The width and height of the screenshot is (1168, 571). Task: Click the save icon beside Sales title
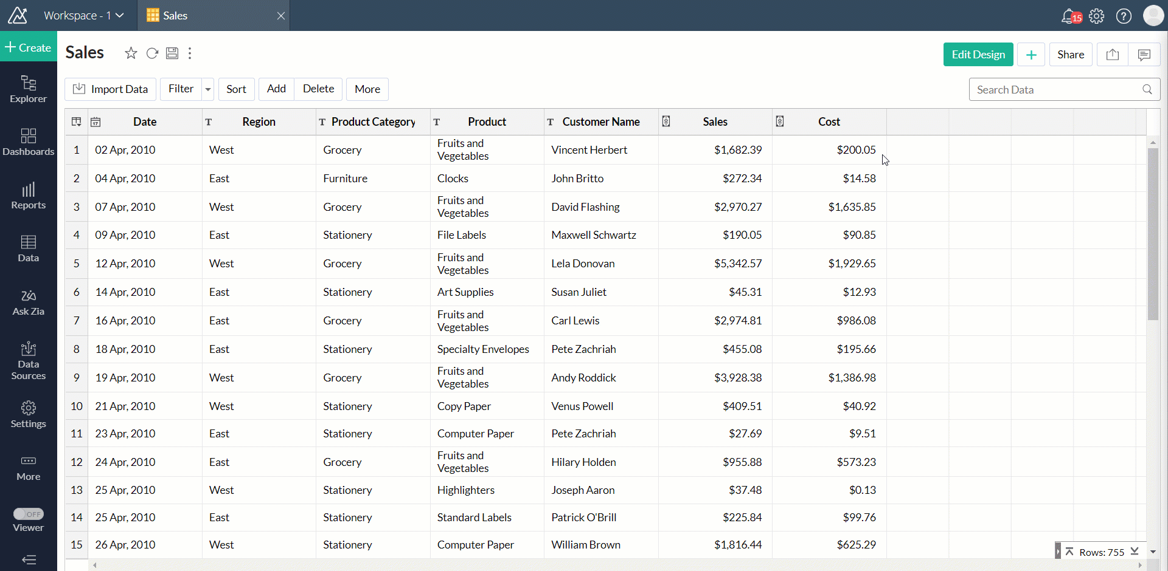[172, 53]
